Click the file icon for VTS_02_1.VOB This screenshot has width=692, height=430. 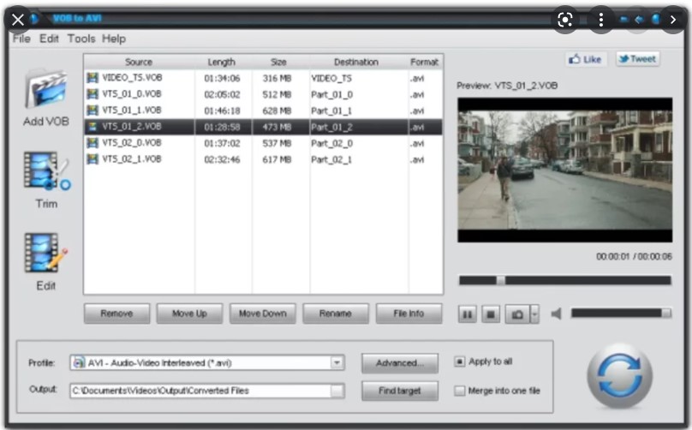click(x=92, y=159)
